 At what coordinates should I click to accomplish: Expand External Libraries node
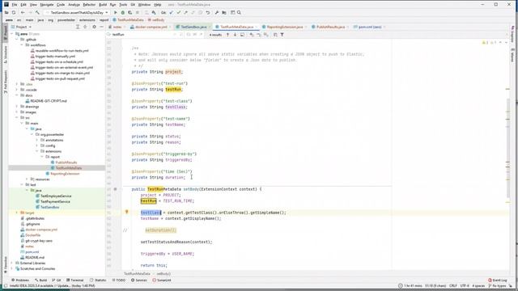pyautogui.click(x=12, y=264)
